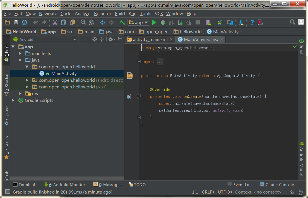The height and width of the screenshot is (198, 308).
Task: Start a Debug session
Action: 163,22
